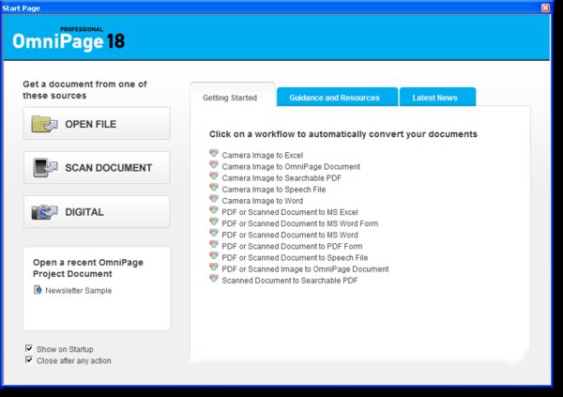
Task: Click the icon beside PDF or Scanned Document to MS Excel
Action: (x=214, y=210)
